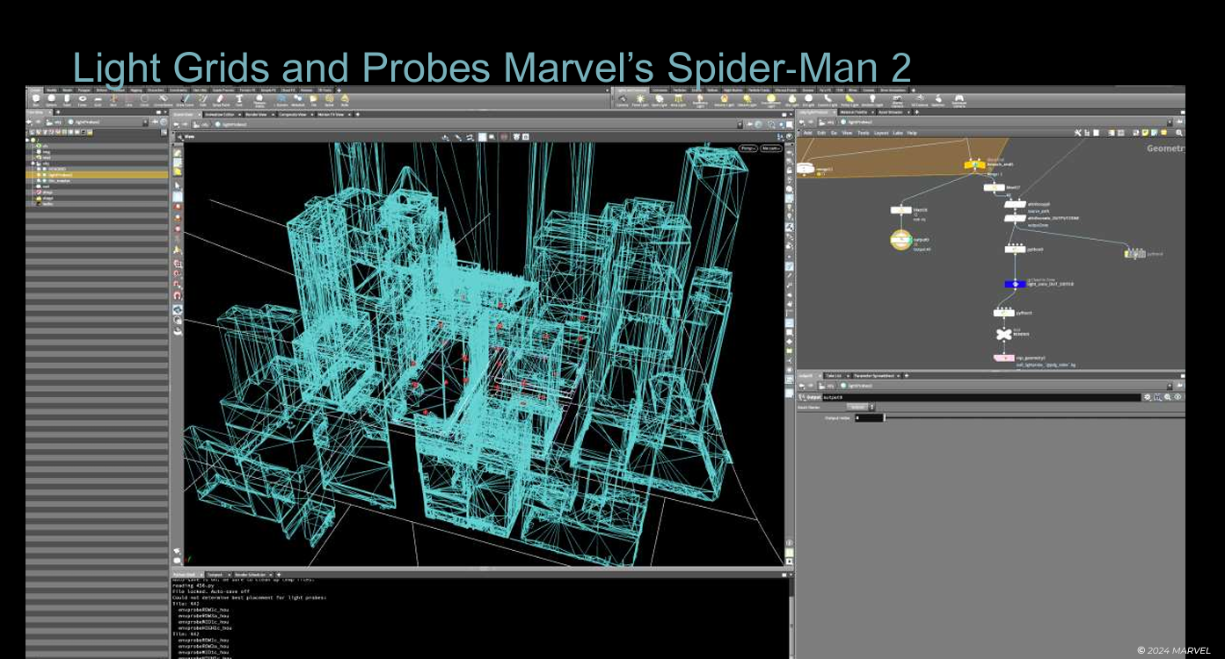Select the L-System shelf tool
The image size is (1225, 659).
click(281, 98)
